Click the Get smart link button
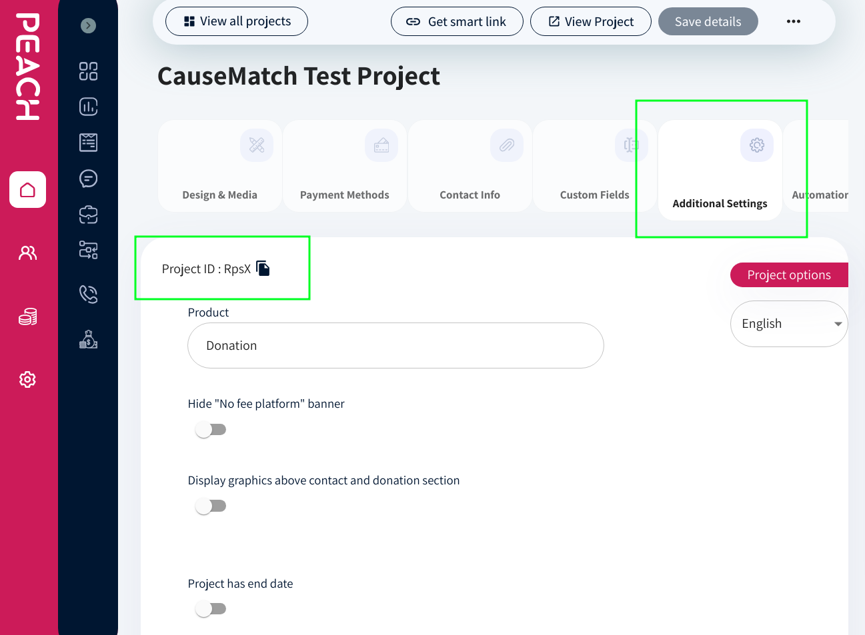Viewport: 865px width, 635px height. click(457, 21)
